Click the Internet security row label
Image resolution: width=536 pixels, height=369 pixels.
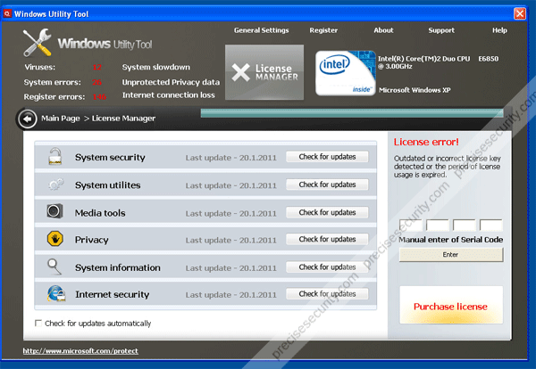[x=113, y=294]
